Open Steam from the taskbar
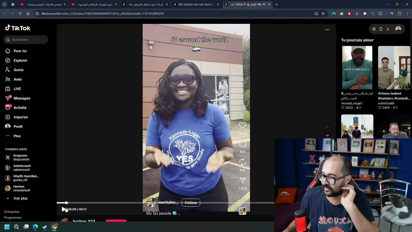This screenshot has width=412, height=232. 45,227
